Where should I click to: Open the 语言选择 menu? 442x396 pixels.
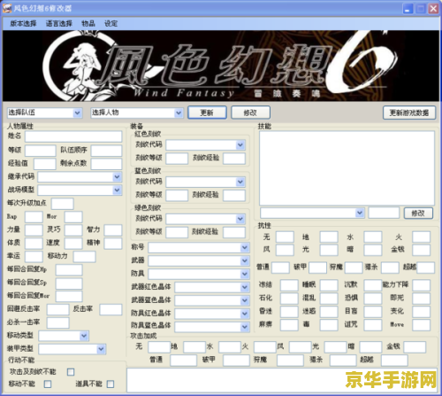pos(59,23)
